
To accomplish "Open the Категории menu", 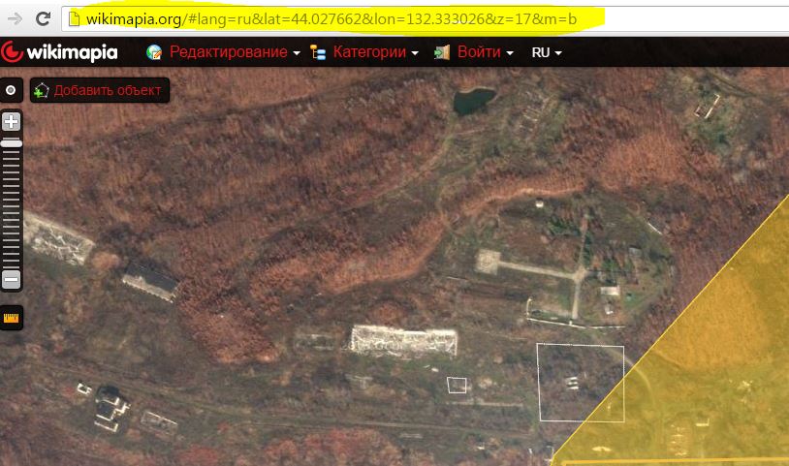I will click(368, 52).
